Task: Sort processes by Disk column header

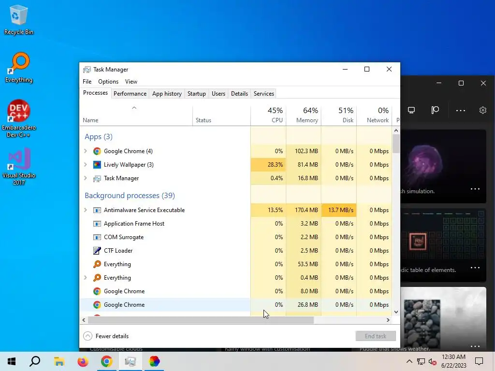Action: pos(339,115)
